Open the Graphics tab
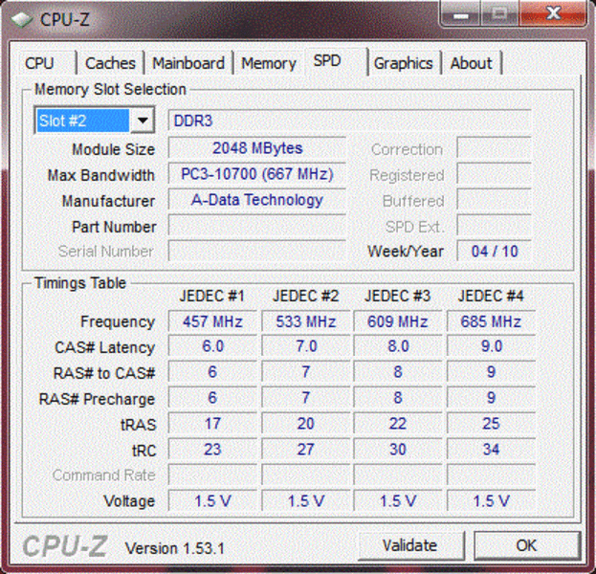This screenshot has height=574, width=596. point(403,63)
